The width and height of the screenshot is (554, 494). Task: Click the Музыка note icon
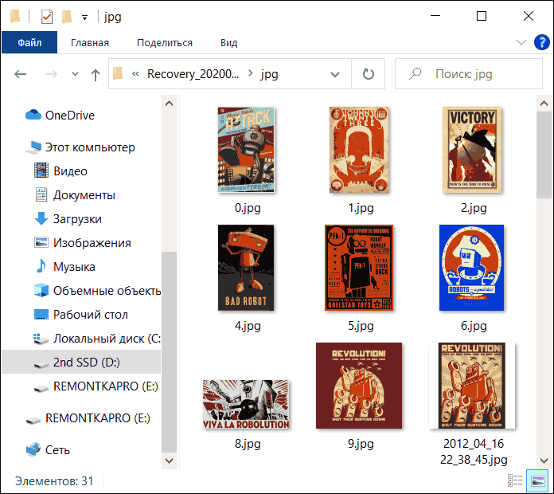tap(41, 266)
